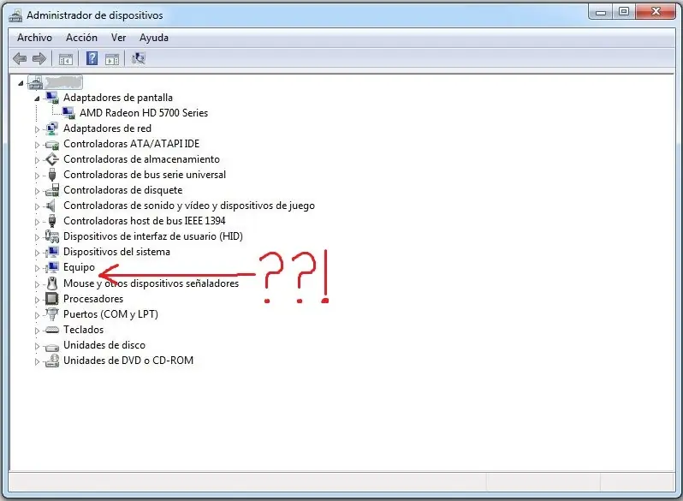Maximize the Administrador de dispositivos window
Screen dimensions: 683x501
pos(624,12)
